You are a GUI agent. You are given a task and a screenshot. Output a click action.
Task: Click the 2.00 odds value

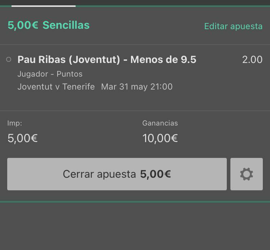tap(252, 59)
